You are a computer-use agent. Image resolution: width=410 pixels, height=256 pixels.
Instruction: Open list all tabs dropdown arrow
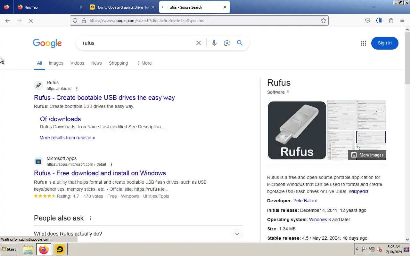pyautogui.click(x=373, y=7)
